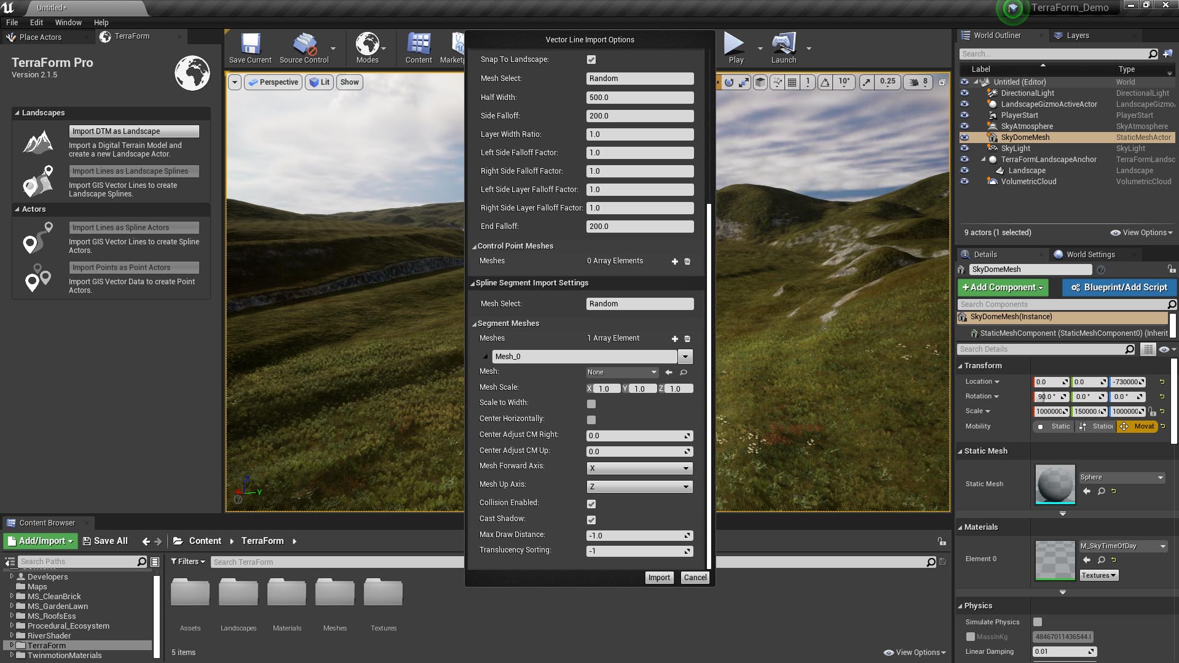Hide VolumetricCloud via eye icon
Viewport: 1179px width, 663px height.
click(964, 182)
